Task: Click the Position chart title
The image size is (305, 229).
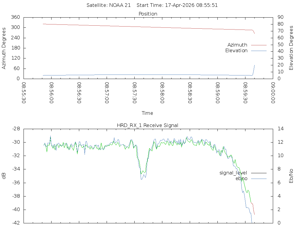Action: click(148, 14)
